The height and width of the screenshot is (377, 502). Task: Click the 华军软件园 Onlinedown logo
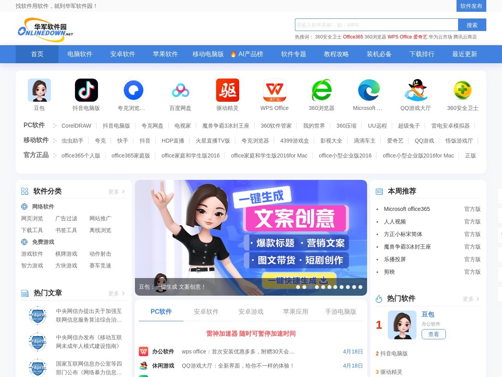pyautogui.click(x=45, y=29)
